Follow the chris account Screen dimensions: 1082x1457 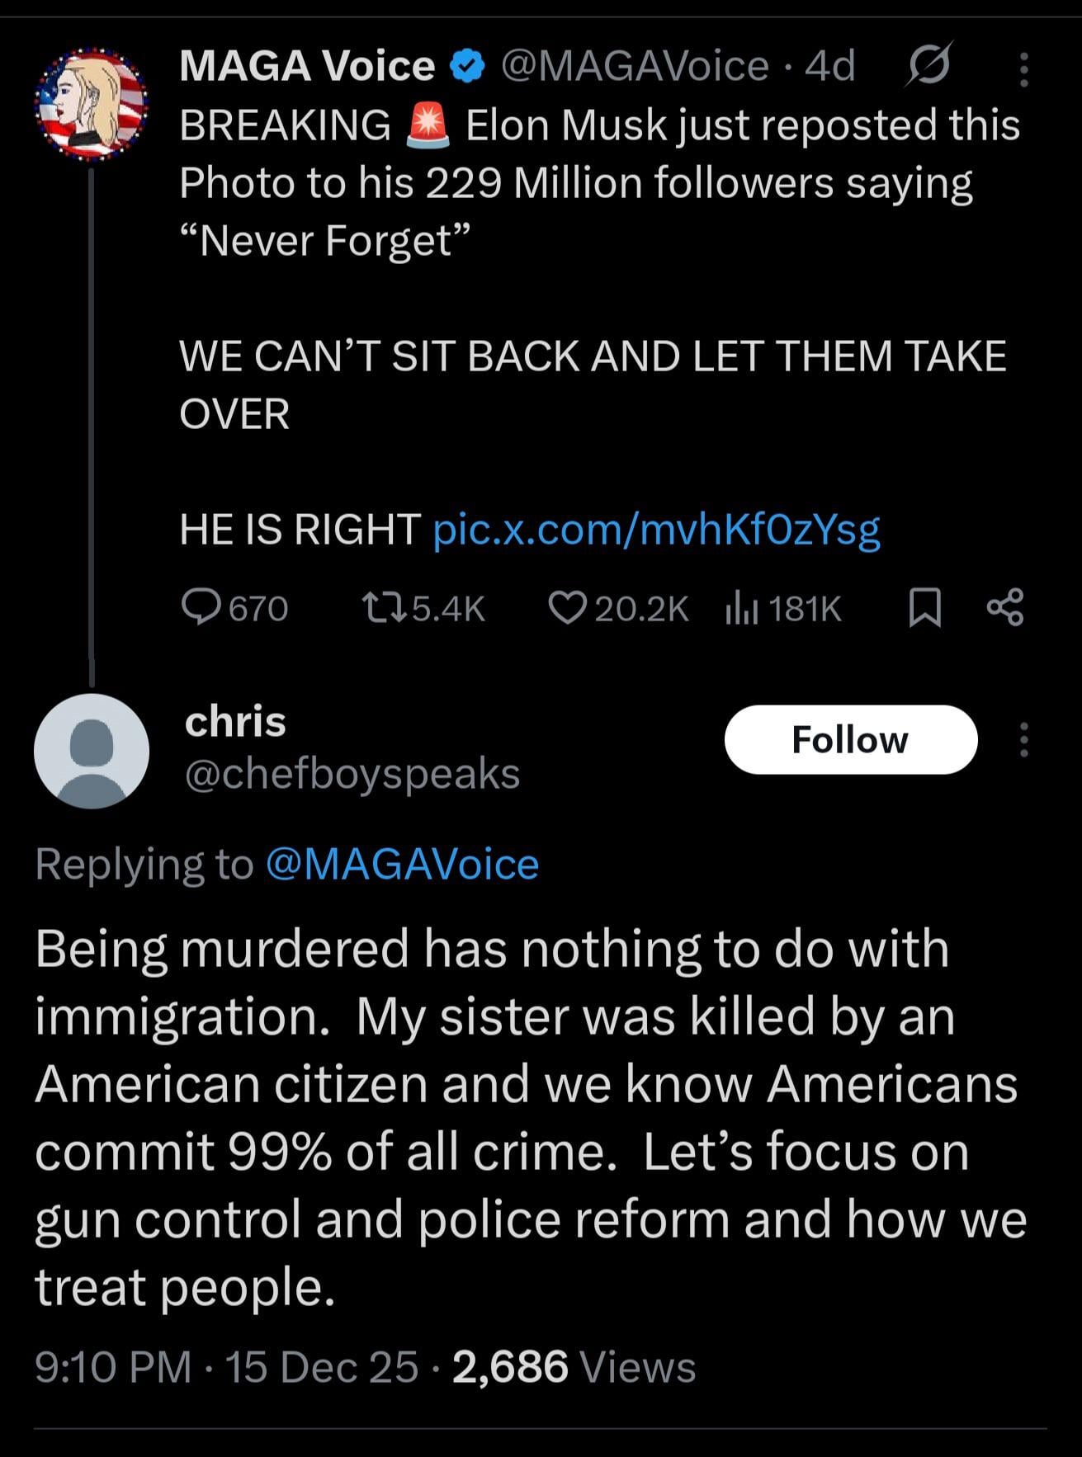coord(850,739)
